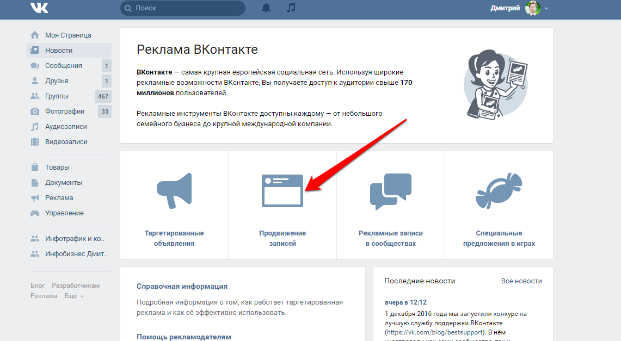Open the vk.com/blog/bestsupport link

pyautogui.click(x=435, y=332)
